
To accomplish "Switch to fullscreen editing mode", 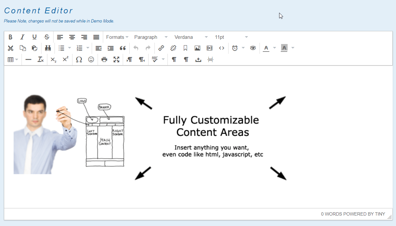I will tap(116, 59).
